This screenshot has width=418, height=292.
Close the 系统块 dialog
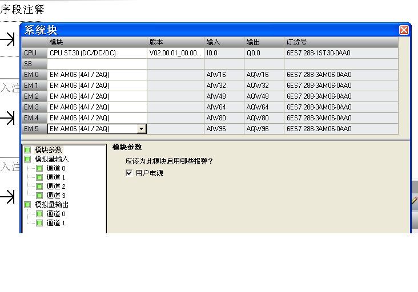point(404,30)
